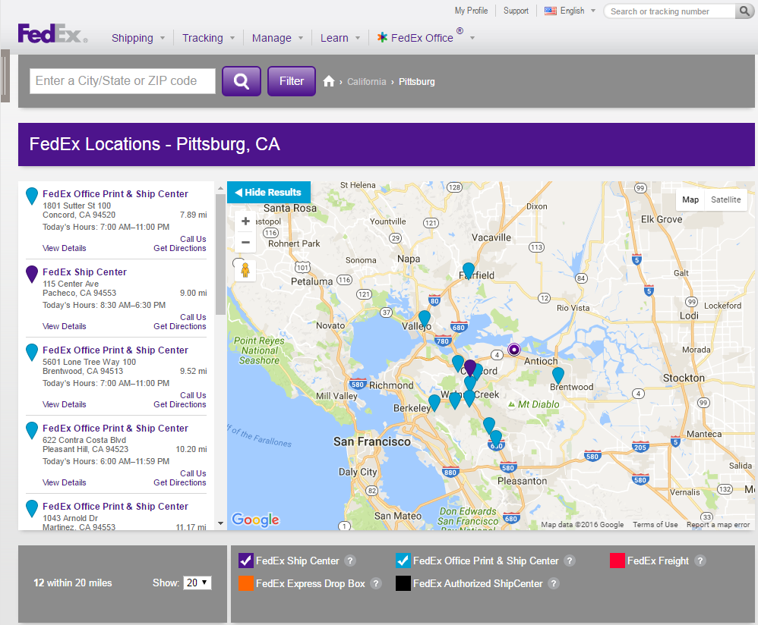Click the City/State or ZIP code field
This screenshot has width=758, height=625.
122,81
